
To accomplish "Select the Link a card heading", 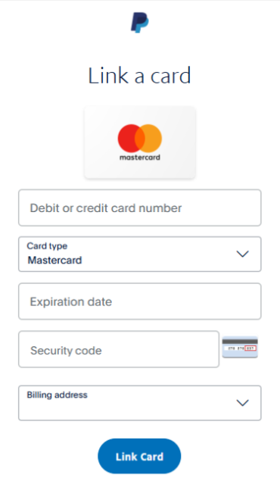I will click(140, 75).
